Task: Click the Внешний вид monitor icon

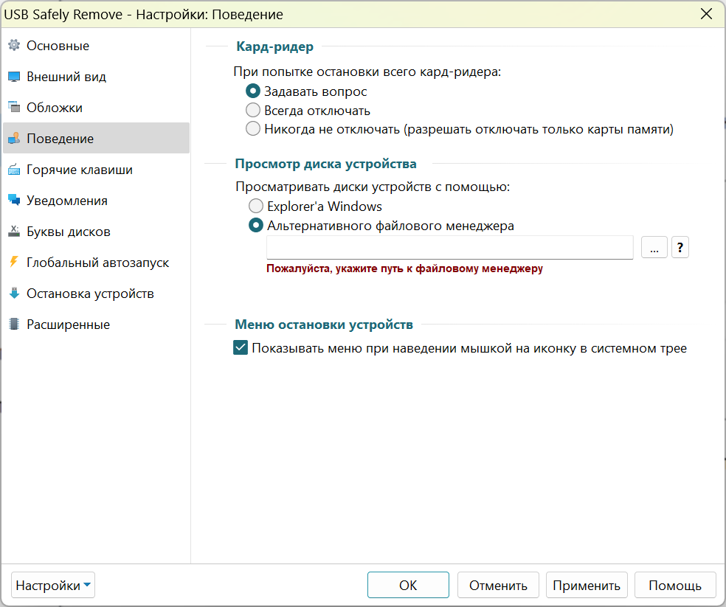Action: (14, 77)
